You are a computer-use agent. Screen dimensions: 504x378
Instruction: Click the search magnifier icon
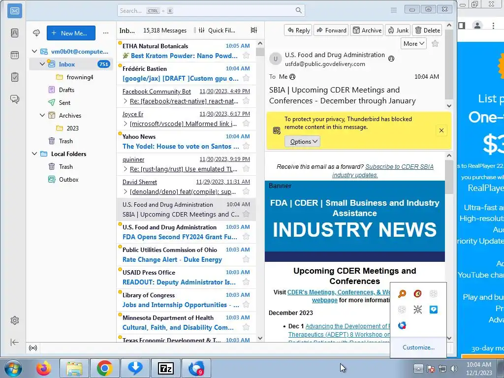tap(299, 11)
